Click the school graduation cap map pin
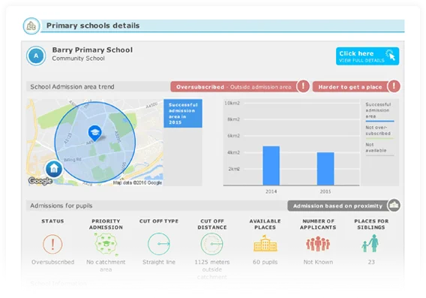Viewport: 426px width, 298px height. 94,133
